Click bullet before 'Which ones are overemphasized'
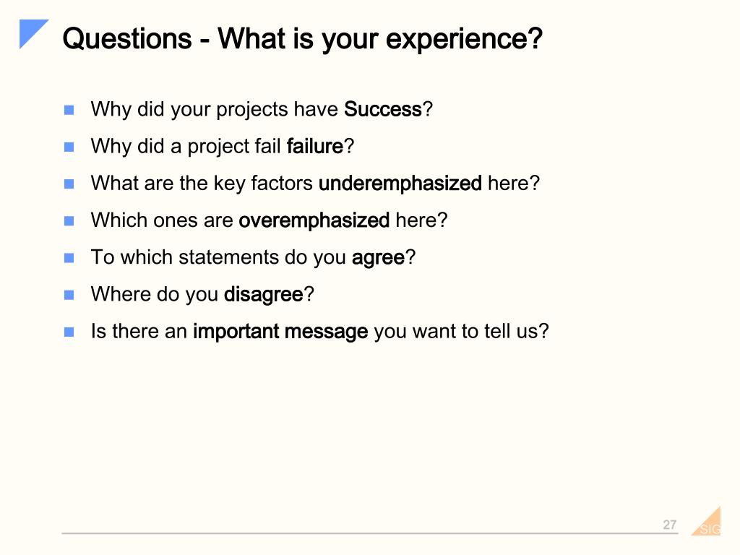This screenshot has height=555, width=740. pos(69,221)
